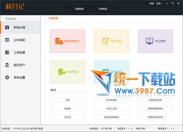
Task: Close the 科目记 window
Action: tap(178, 3)
